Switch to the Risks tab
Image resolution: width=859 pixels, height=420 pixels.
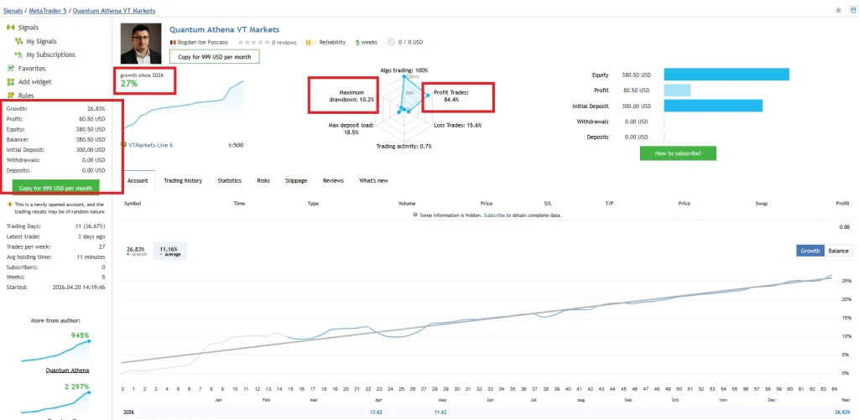click(263, 180)
